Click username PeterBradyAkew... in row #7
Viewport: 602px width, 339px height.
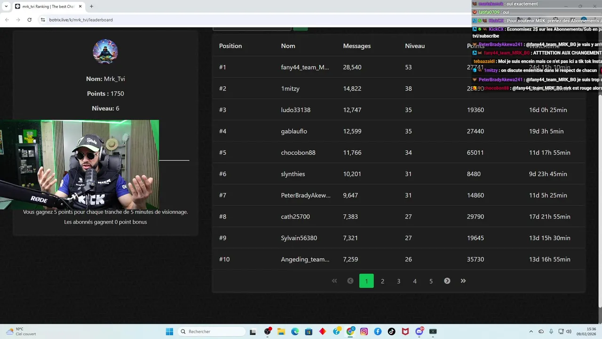click(x=306, y=195)
